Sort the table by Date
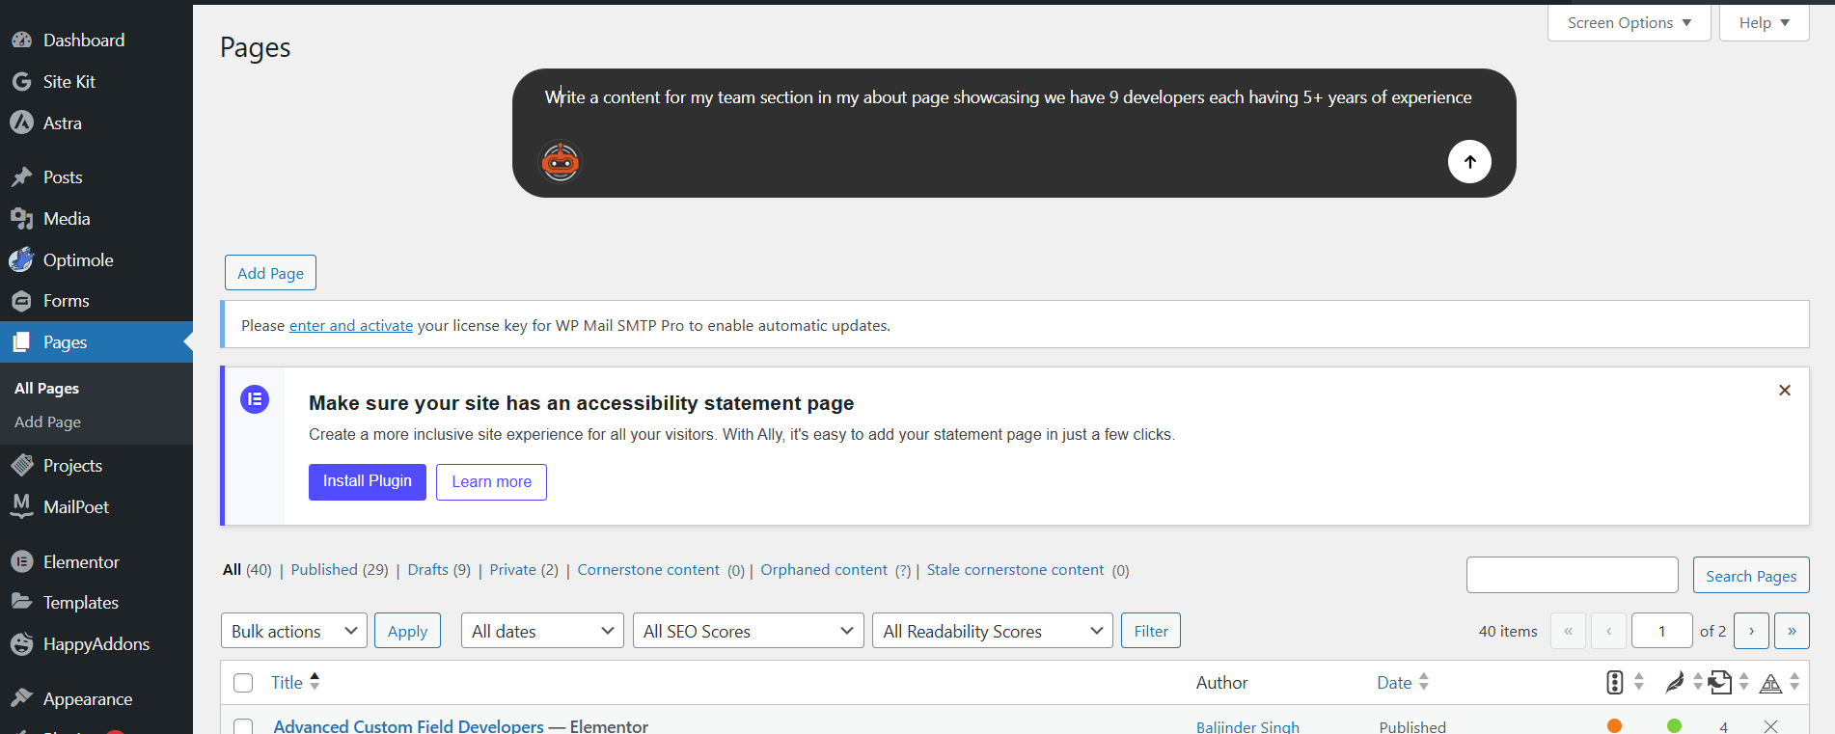Screen dimensions: 1835x734 1403,683
